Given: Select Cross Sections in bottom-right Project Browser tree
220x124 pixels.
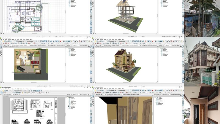Looking at the screenshot, I should [161, 101].
